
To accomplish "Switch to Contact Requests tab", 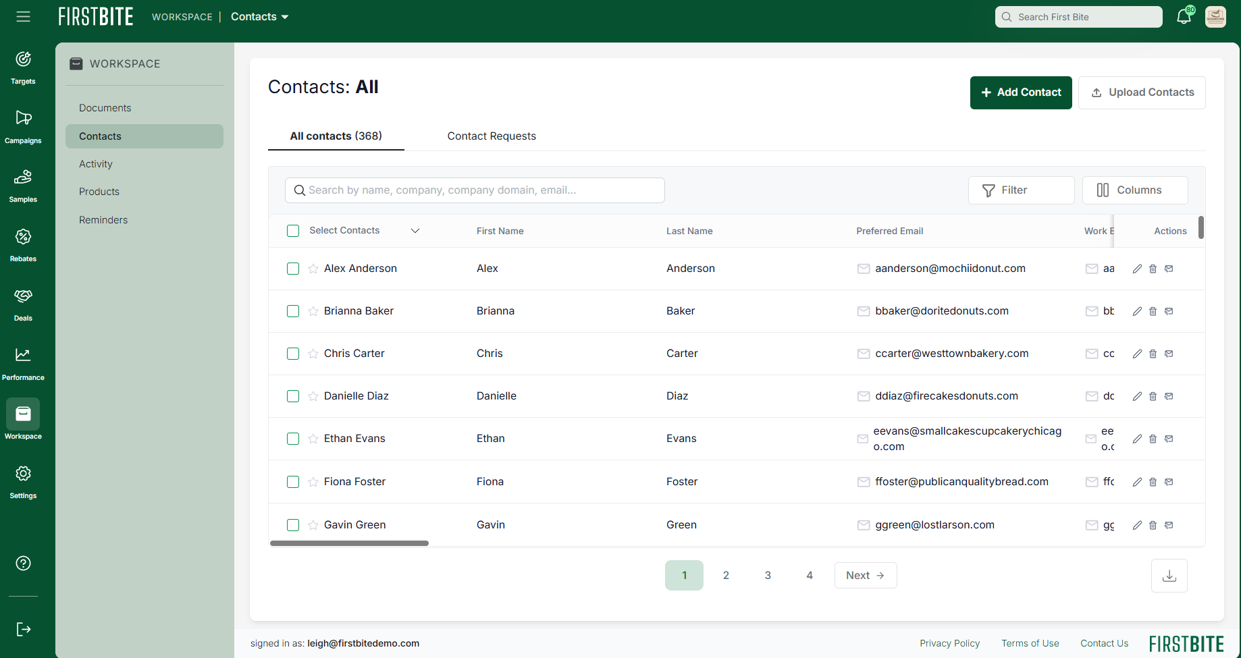I will pos(492,136).
